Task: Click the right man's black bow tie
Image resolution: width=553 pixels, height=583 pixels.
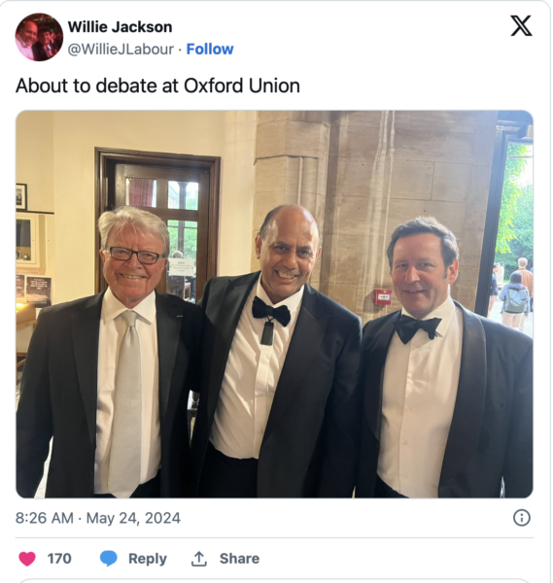Action: 417,328
